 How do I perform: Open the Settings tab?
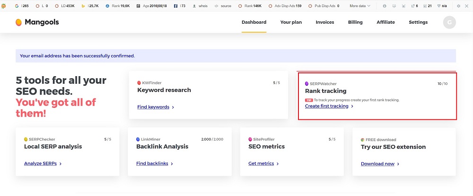pos(418,22)
